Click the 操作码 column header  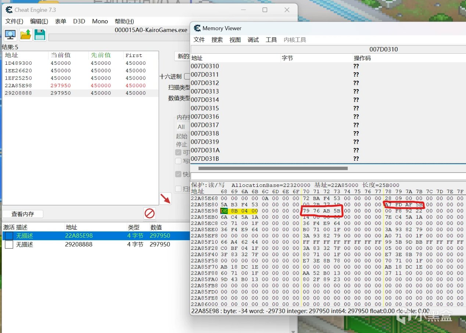(x=409, y=58)
